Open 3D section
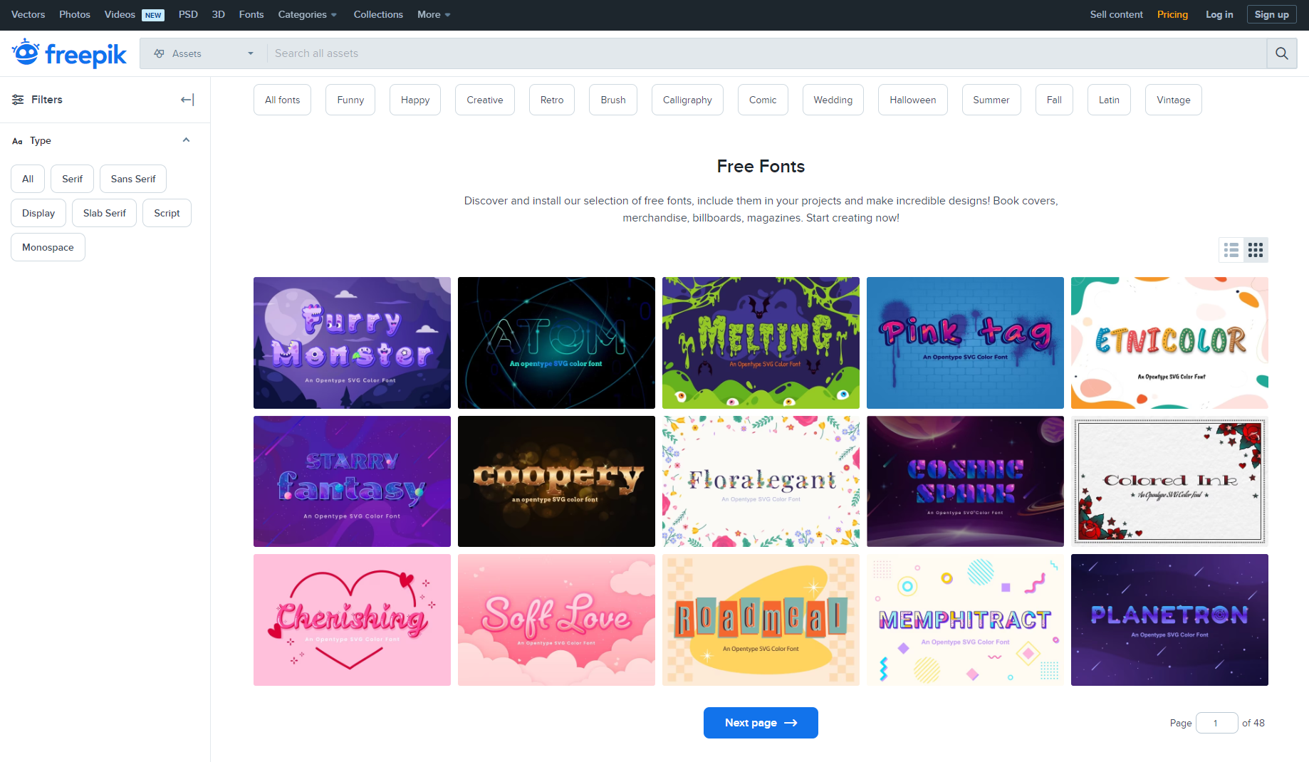The image size is (1309, 762). (219, 14)
